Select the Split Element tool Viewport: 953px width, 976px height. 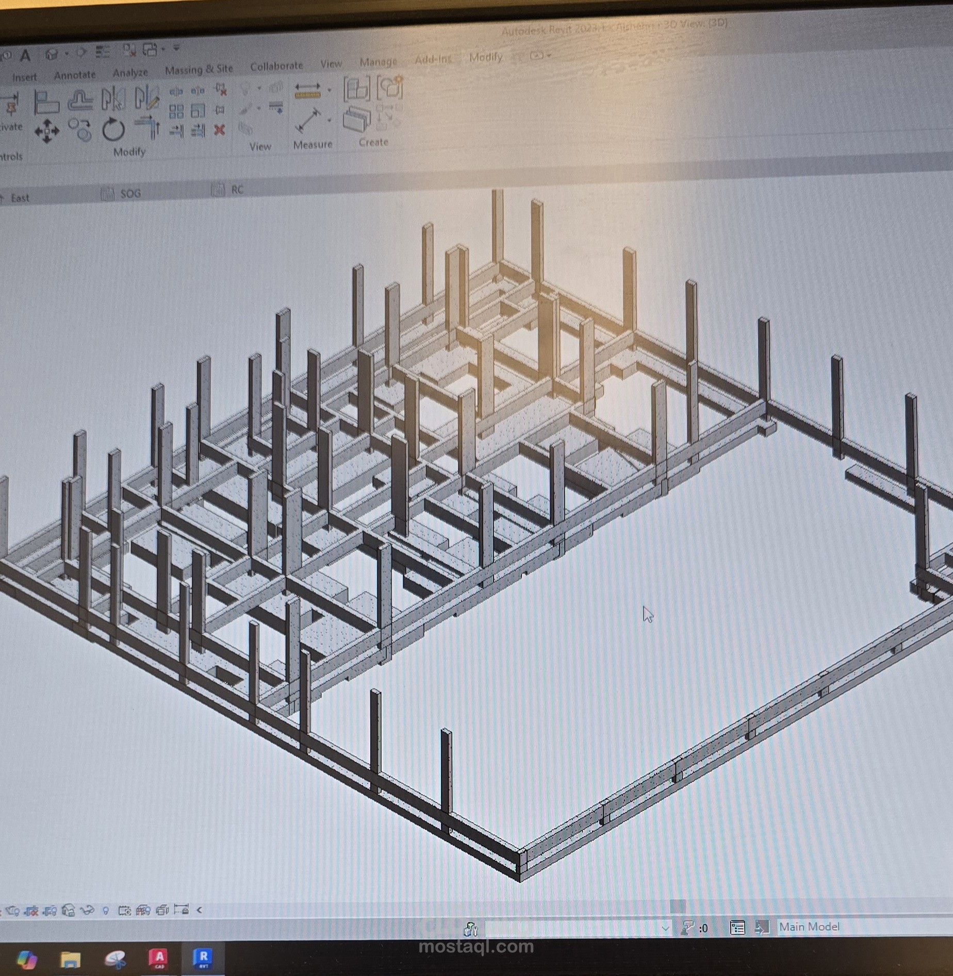click(x=176, y=92)
